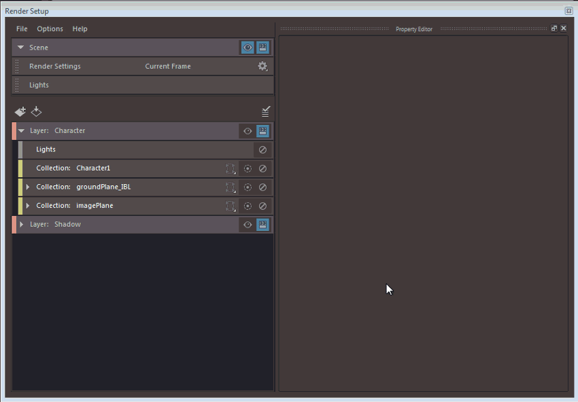
Task: Expand the imagePlane collection
Action: [27, 205]
